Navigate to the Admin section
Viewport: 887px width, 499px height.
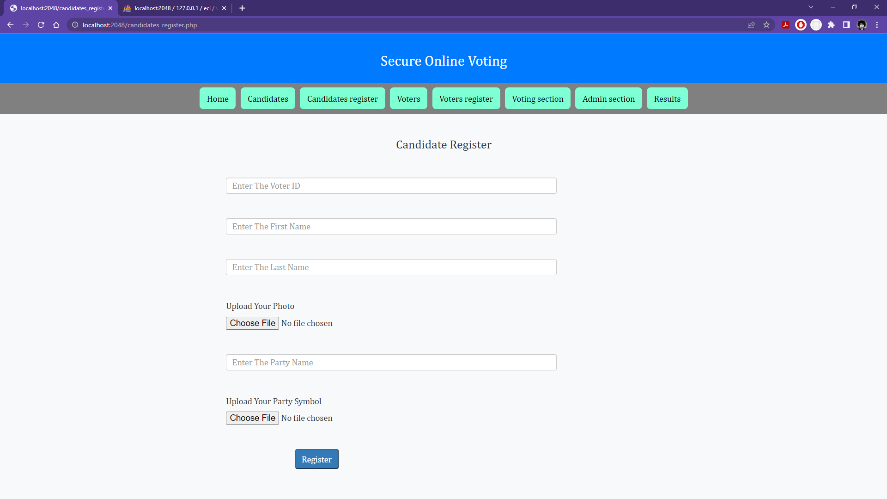[x=608, y=99]
